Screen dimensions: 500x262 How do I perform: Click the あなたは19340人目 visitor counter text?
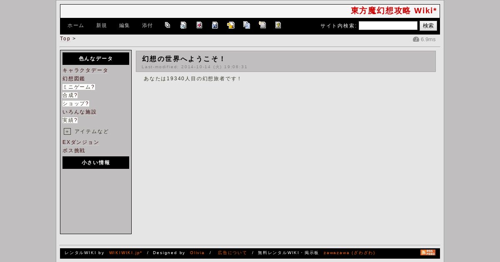click(x=192, y=79)
